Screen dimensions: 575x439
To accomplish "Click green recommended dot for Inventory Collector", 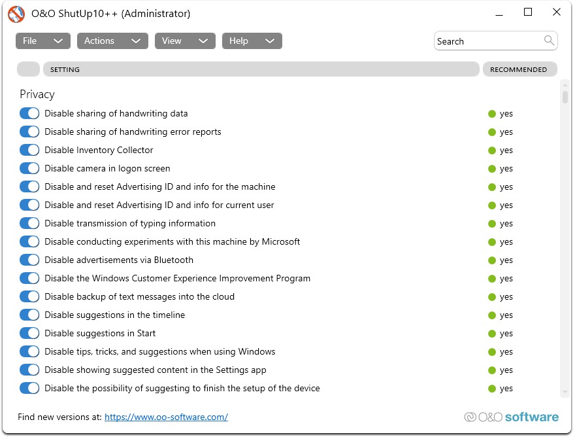I will (492, 150).
